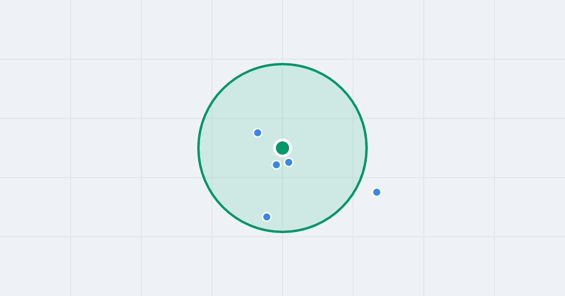This screenshot has width=565, height=296.
Task: Select the blue dot nearest the circle's bottom edge
Action: click(x=266, y=217)
